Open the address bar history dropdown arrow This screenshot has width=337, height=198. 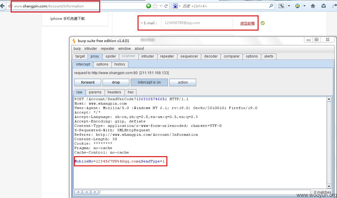click(x=161, y=6)
